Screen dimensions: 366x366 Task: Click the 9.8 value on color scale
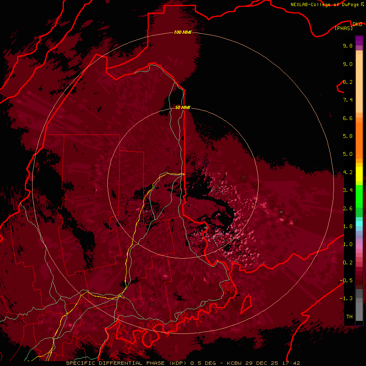[x=348, y=46]
